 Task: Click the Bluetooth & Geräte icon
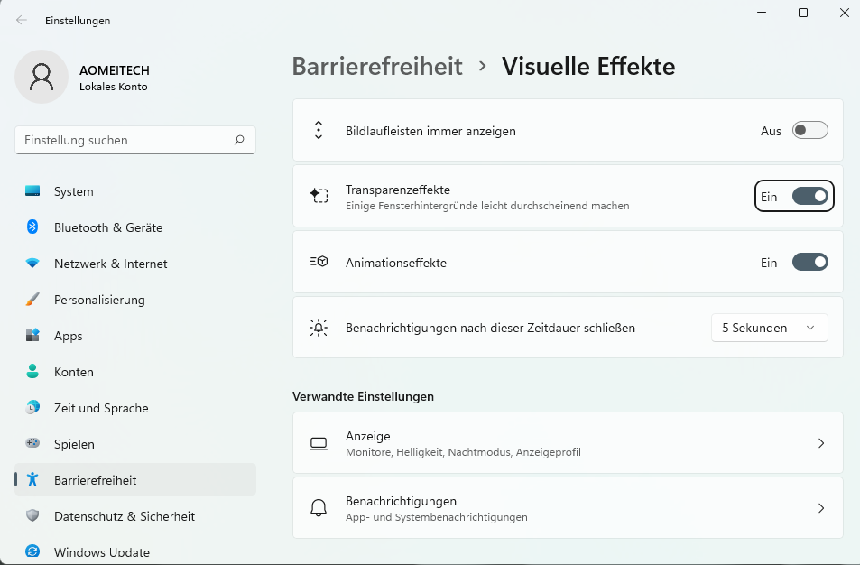click(32, 227)
